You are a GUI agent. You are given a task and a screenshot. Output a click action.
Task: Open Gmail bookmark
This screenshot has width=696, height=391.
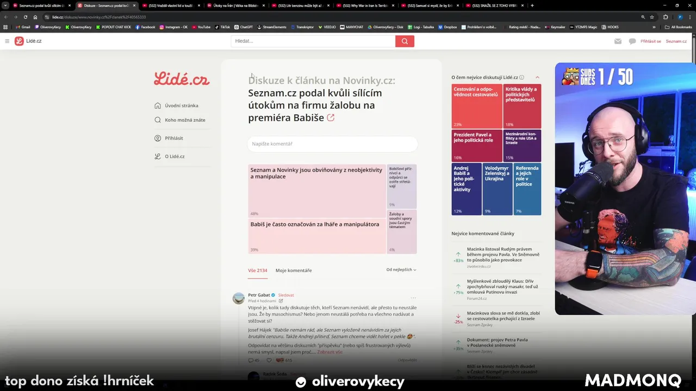point(23,27)
